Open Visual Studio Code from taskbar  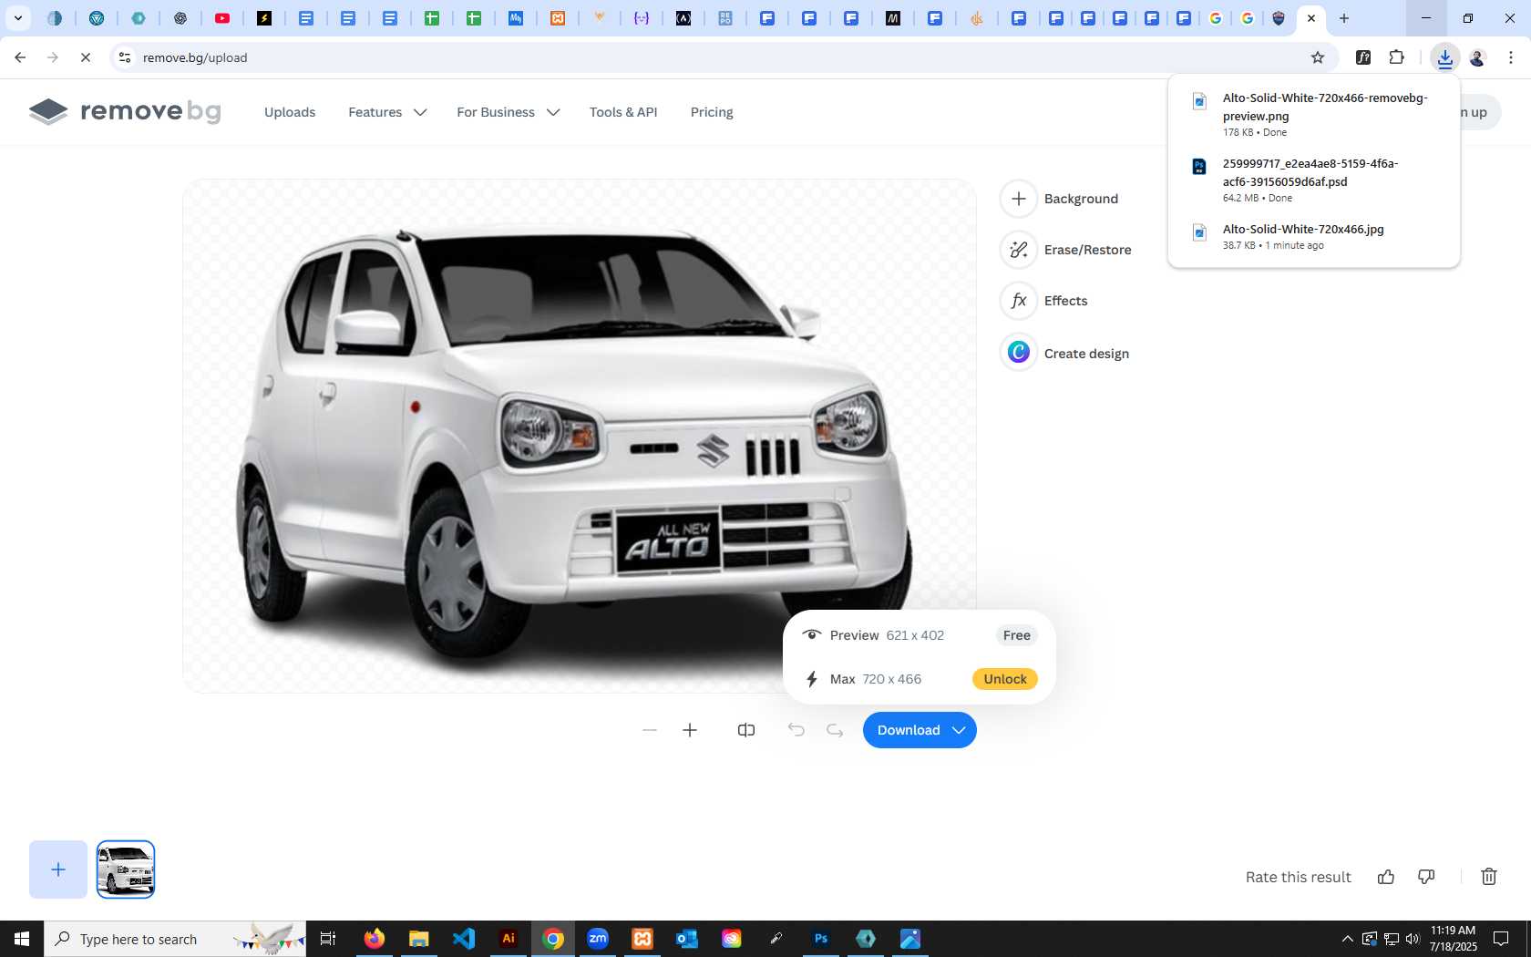[x=464, y=939]
